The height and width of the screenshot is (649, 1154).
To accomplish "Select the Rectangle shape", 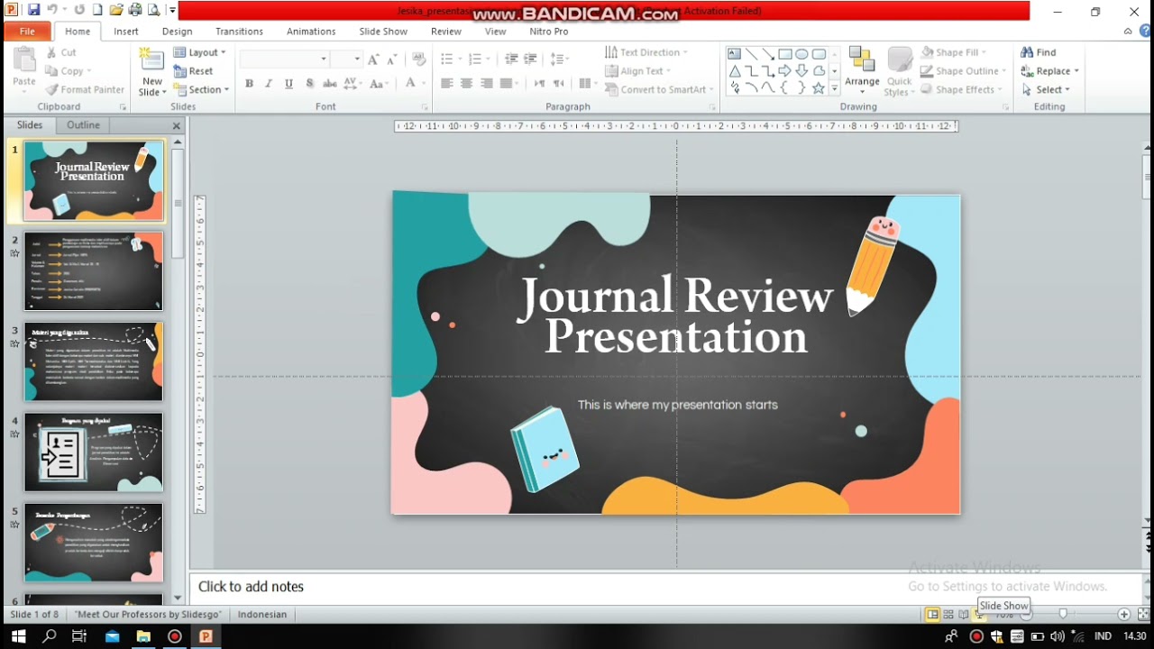I will pyautogui.click(x=785, y=54).
